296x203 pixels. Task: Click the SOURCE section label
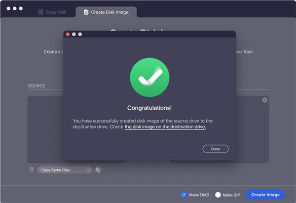coord(37,86)
